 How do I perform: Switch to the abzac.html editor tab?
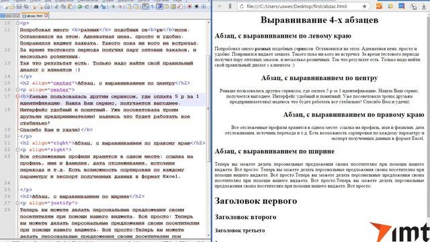[35, 15]
